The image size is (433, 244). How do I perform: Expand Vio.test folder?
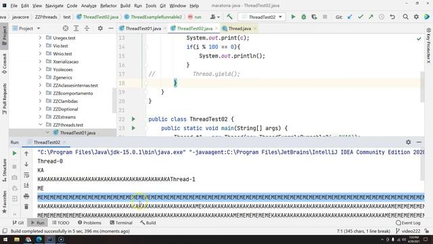coord(41,45)
